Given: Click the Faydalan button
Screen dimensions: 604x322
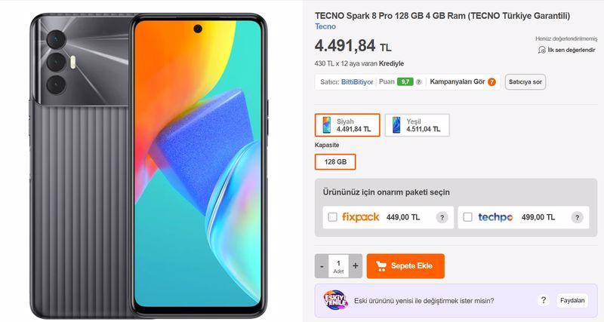Looking at the screenshot, I should [x=572, y=300].
